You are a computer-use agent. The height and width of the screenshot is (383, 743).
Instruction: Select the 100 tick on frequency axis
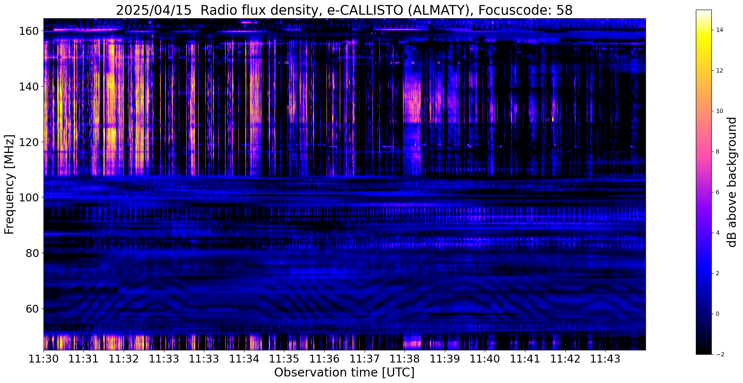[x=28, y=198]
